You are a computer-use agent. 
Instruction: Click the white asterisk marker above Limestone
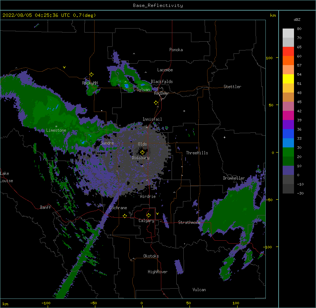(56, 127)
